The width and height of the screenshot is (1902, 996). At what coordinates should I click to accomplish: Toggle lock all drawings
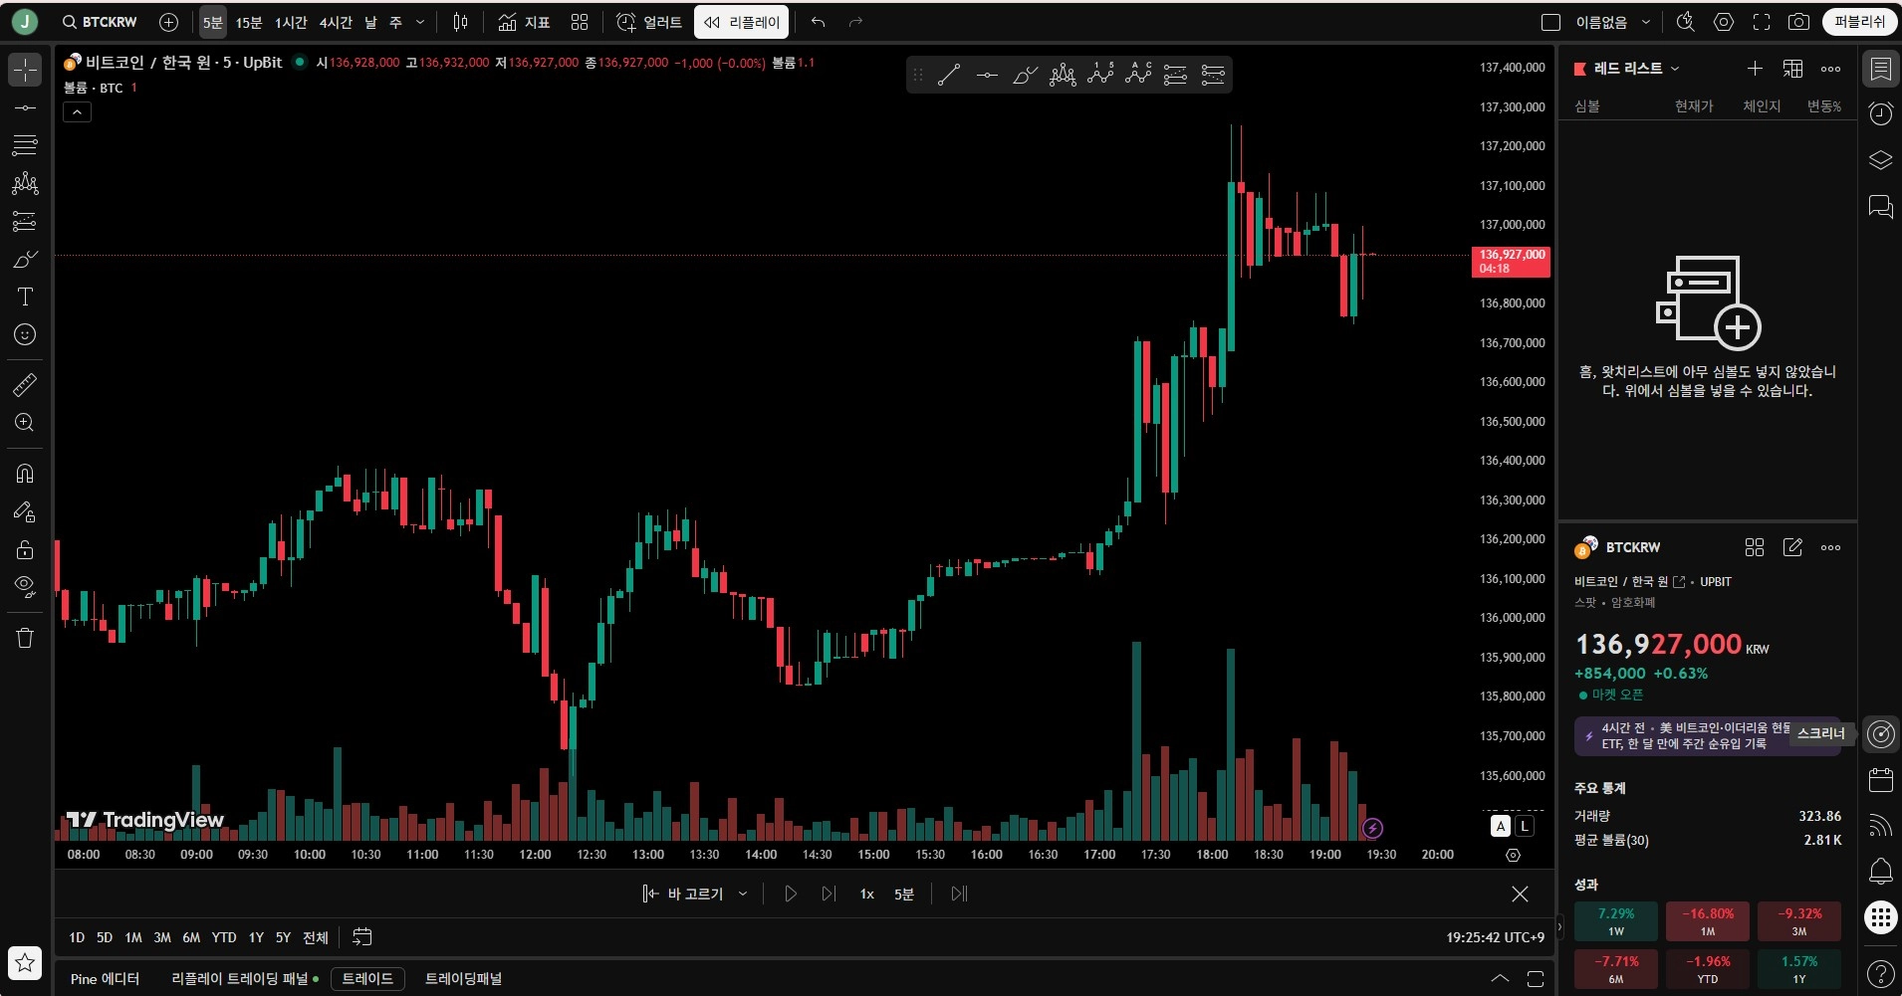[25, 549]
